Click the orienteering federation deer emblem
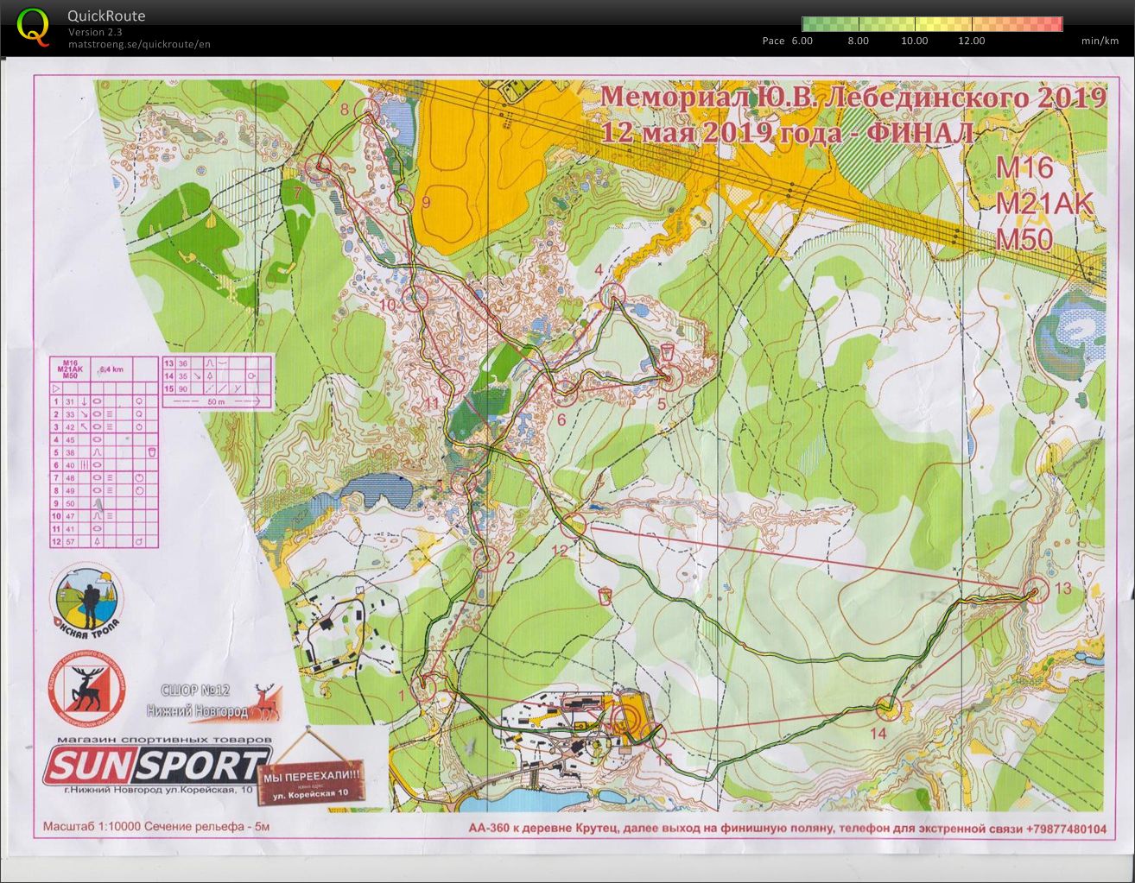The width and height of the screenshot is (1135, 883). click(x=86, y=688)
